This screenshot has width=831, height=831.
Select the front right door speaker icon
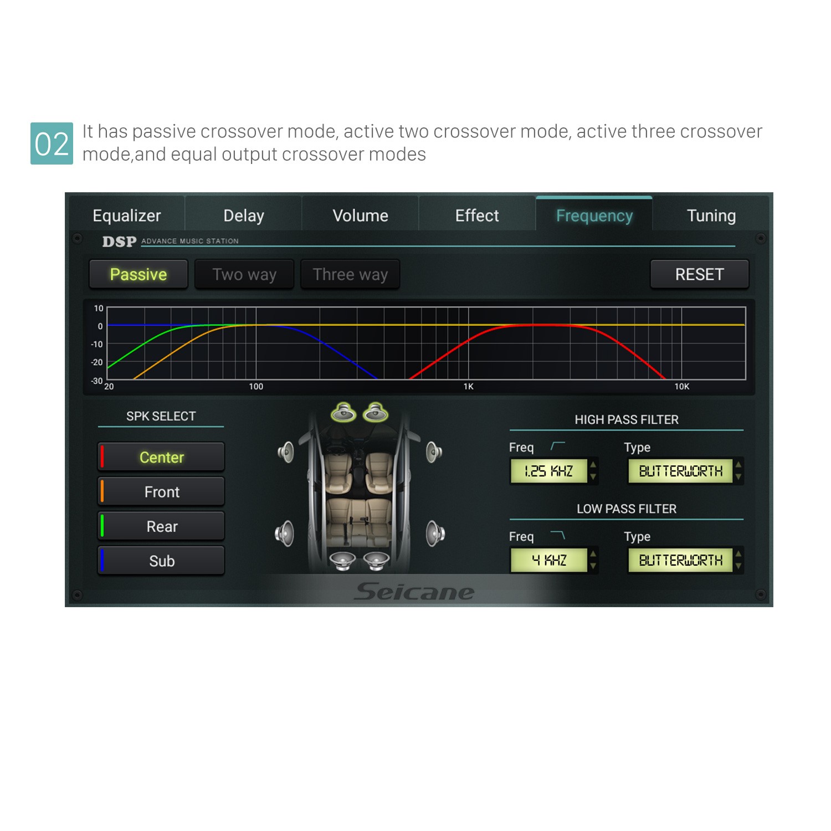tap(434, 452)
